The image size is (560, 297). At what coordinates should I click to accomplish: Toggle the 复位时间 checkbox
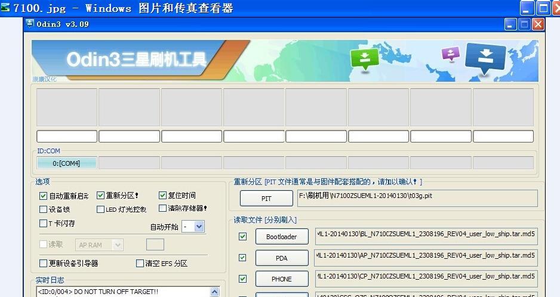point(162,195)
